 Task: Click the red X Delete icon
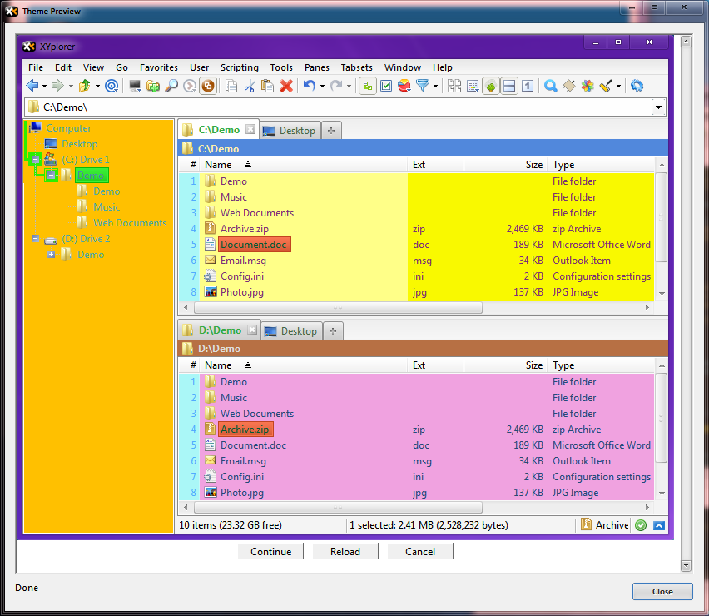(286, 86)
